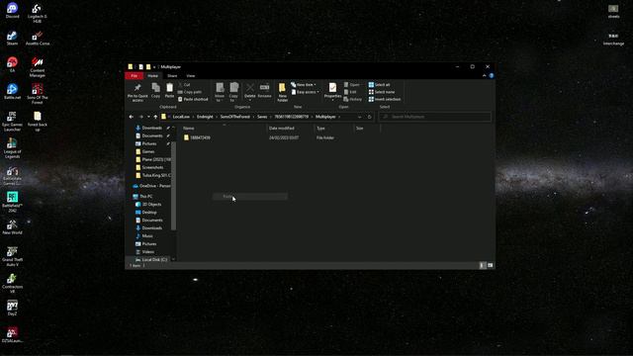Open Explorer help question icon

click(x=492, y=76)
